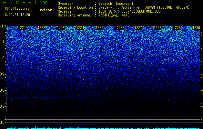Click the bright meteor echo after 1224
This screenshot has height=129, width=203.
tap(91, 99)
